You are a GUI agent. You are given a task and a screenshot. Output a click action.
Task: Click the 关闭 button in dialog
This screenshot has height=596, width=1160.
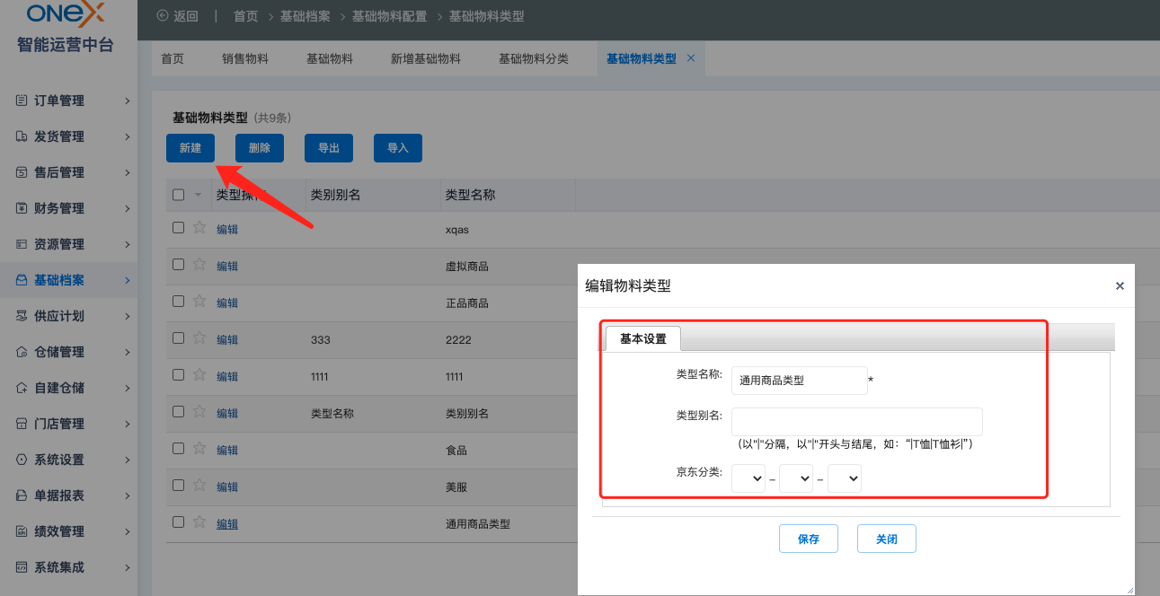887,539
